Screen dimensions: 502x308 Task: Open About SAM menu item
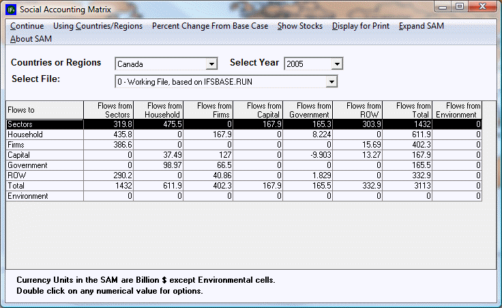pyautogui.click(x=31, y=39)
